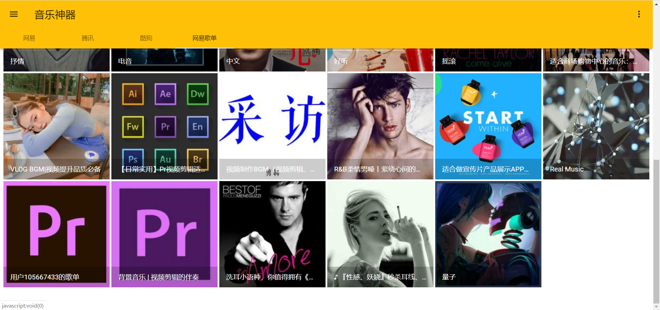This screenshot has height=310, width=660.
Task: Switch to the 酷狗 tab
Action: (x=146, y=38)
